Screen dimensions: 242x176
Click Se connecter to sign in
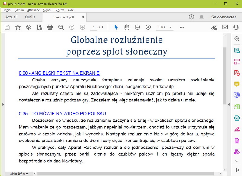pos(224,17)
